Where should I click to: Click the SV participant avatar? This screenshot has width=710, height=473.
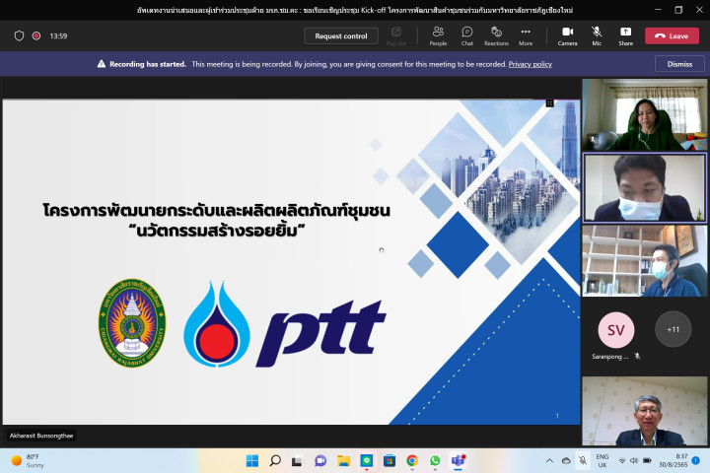coord(615,329)
